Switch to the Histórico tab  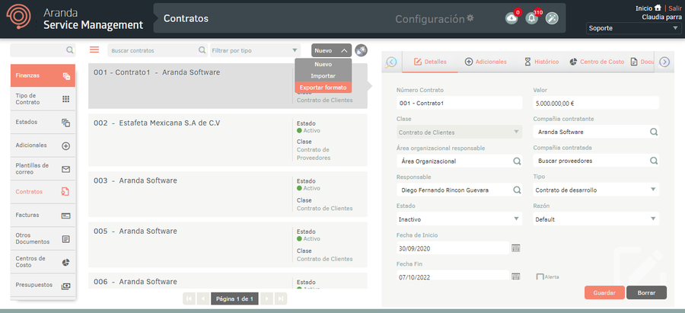[x=541, y=62]
